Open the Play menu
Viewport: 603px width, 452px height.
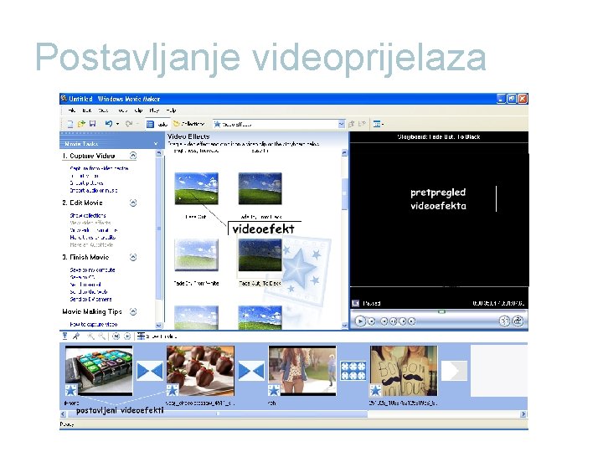(x=154, y=110)
